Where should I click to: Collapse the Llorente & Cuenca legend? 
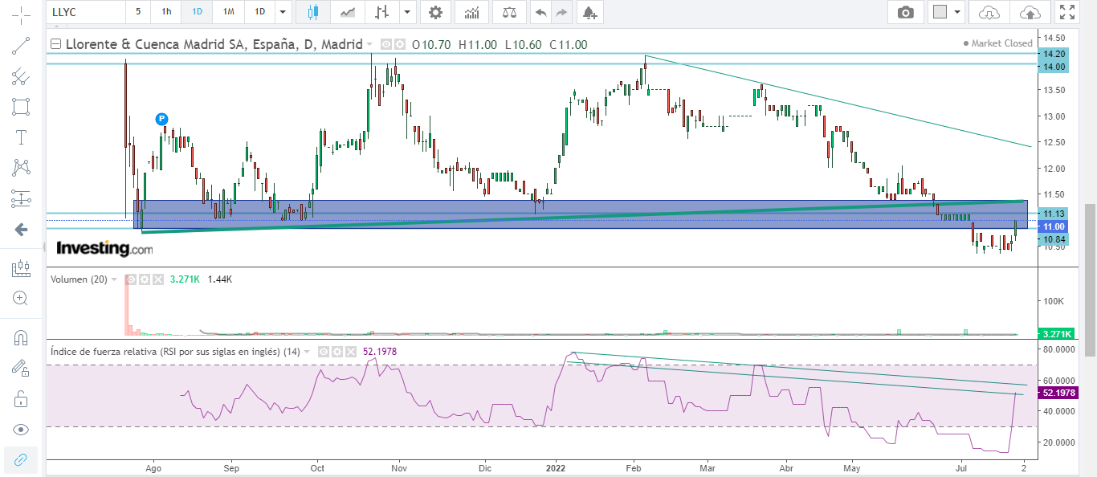[x=55, y=45]
